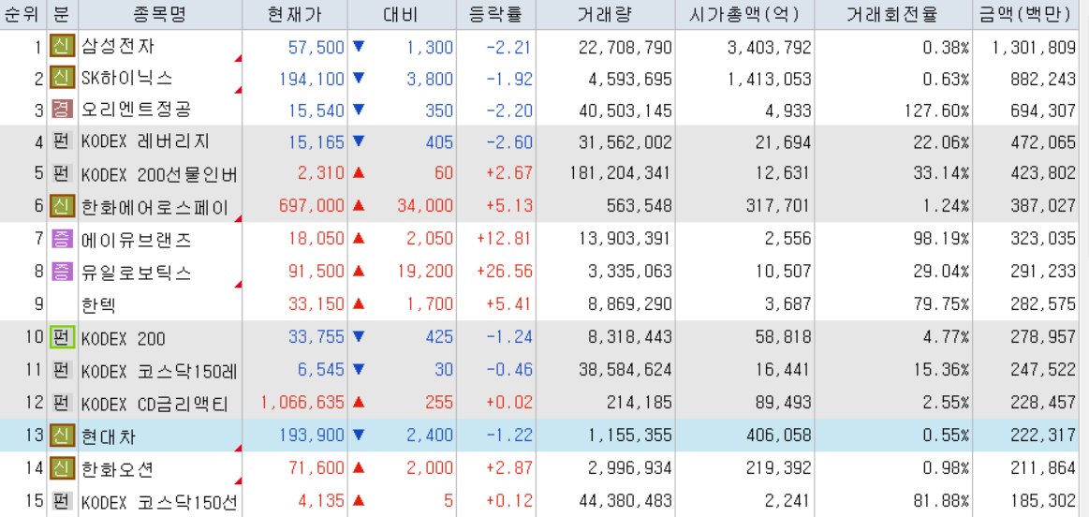Click the 3,403,792 market cap cell
The height and width of the screenshot is (517, 1089).
pyautogui.click(x=769, y=47)
